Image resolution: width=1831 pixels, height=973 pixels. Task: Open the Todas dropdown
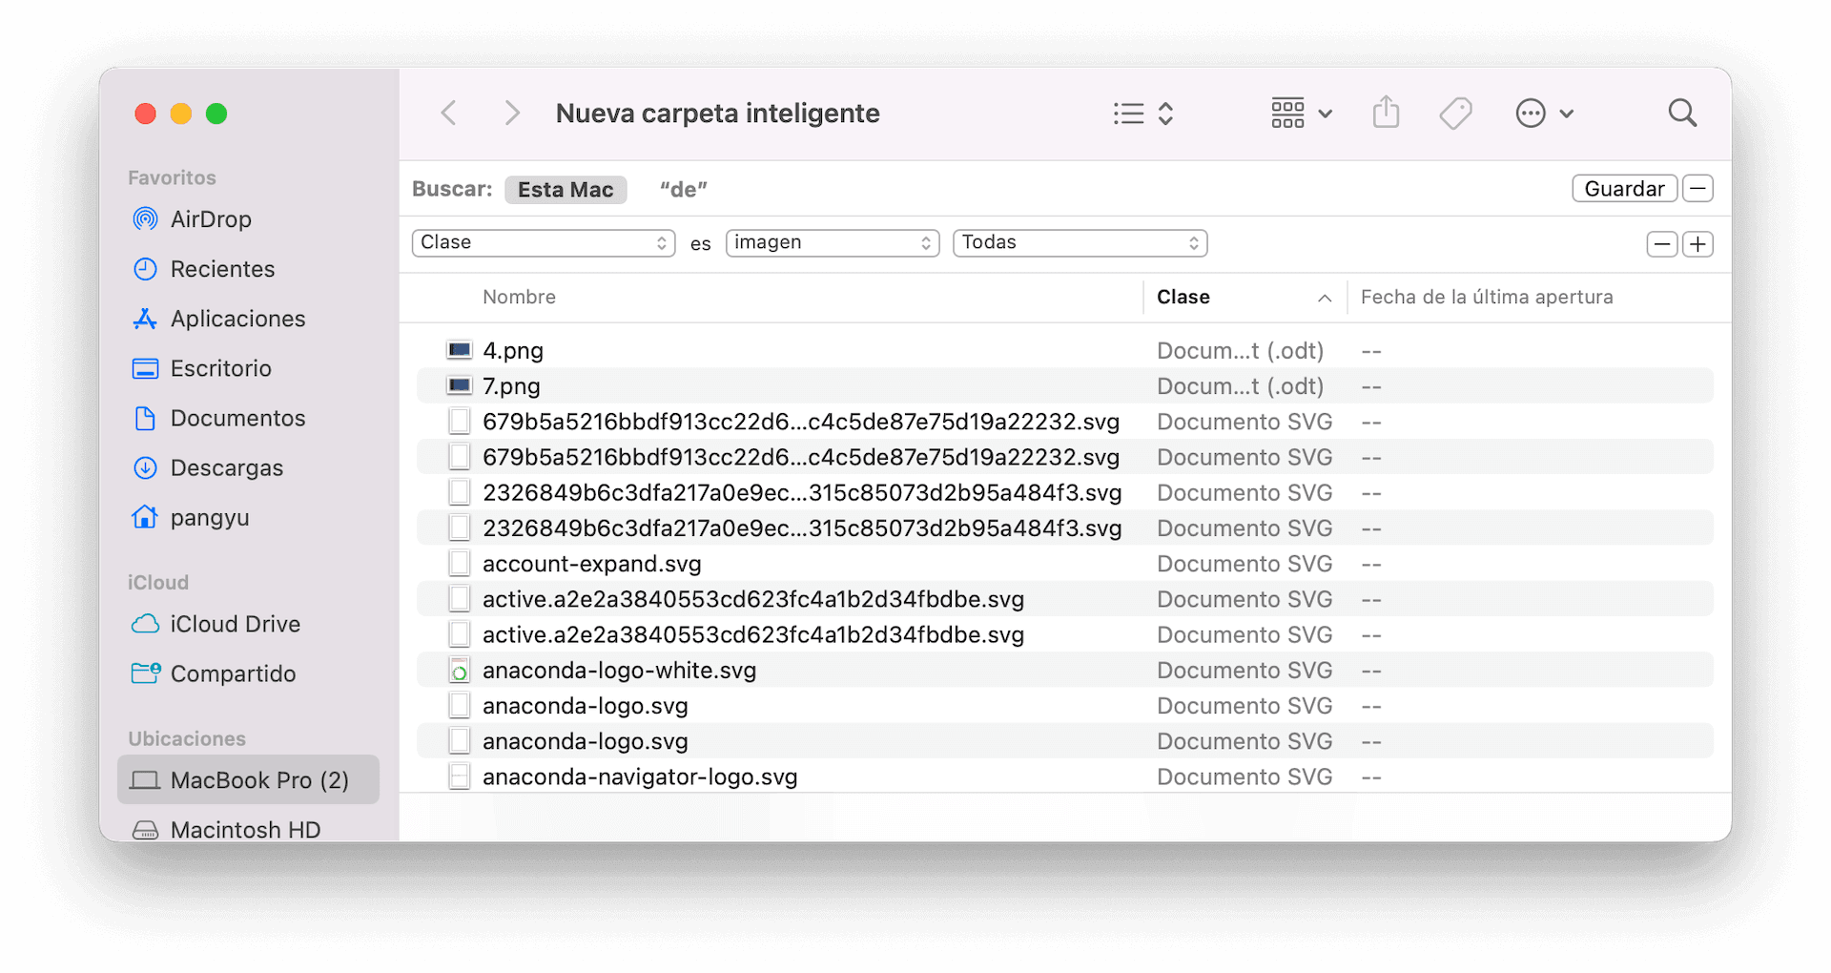coord(1080,243)
